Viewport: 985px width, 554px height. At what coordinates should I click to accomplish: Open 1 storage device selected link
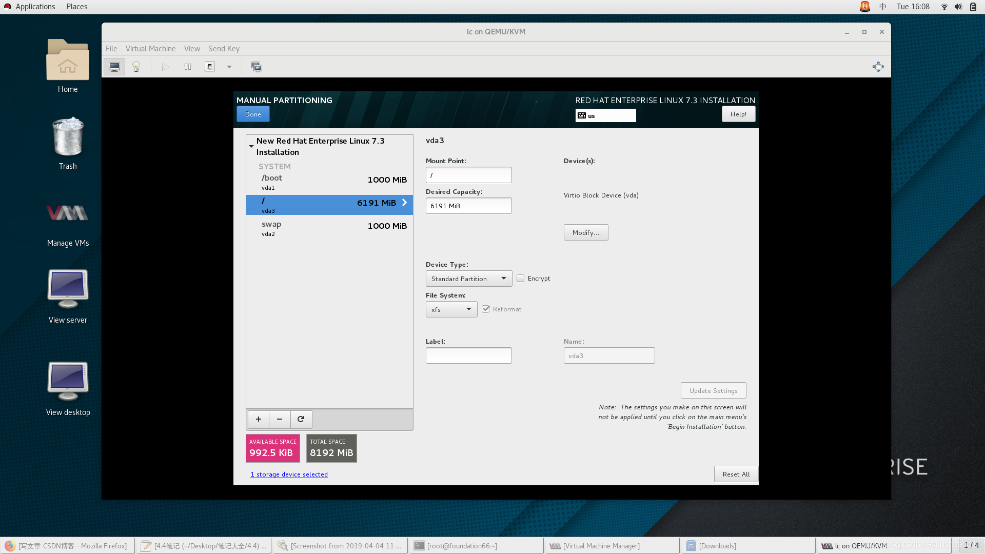(x=289, y=474)
